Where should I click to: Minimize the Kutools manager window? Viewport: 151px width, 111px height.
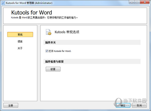(x=132, y=2)
